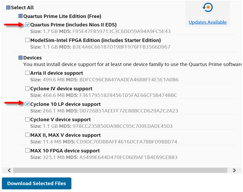This screenshot has width=243, height=192.
Task: Check Arria II device support
Action: [x=27, y=73]
